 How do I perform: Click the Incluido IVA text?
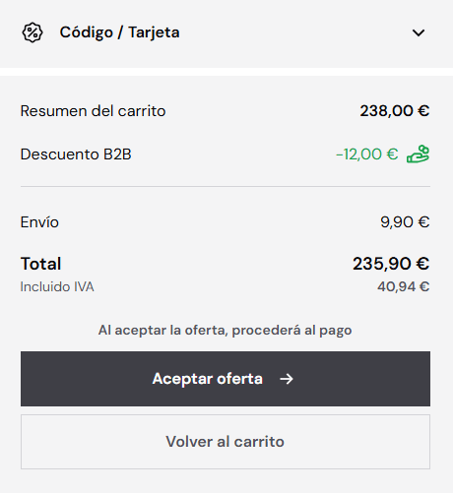tap(57, 286)
